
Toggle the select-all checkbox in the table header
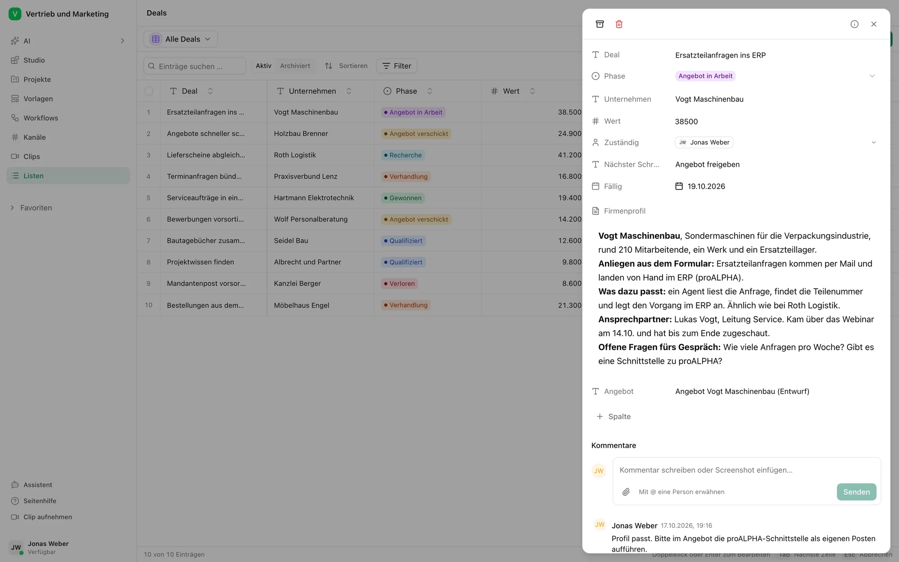point(149,91)
